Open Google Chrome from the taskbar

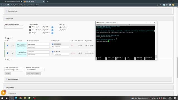(20, 98)
